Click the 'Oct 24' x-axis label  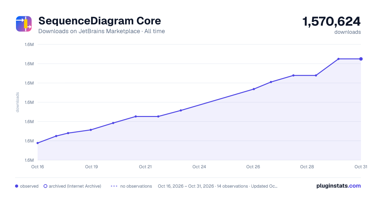click(199, 167)
